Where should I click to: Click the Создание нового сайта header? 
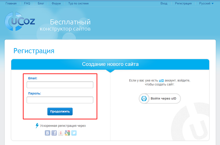coord(110,64)
